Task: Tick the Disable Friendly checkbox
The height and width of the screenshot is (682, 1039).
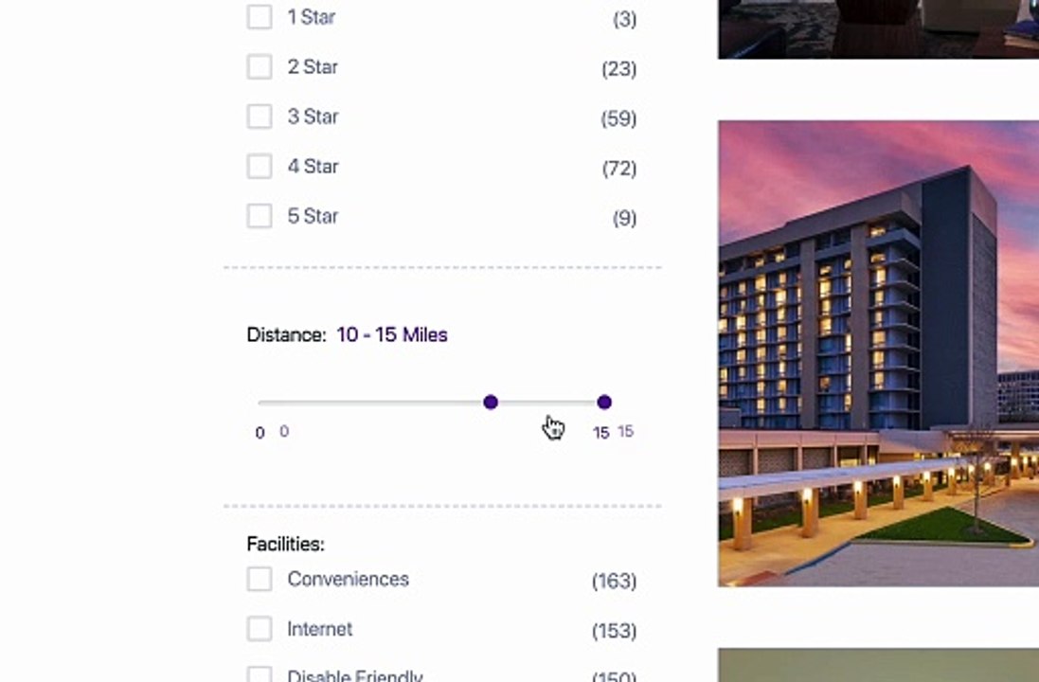Action: (x=260, y=675)
